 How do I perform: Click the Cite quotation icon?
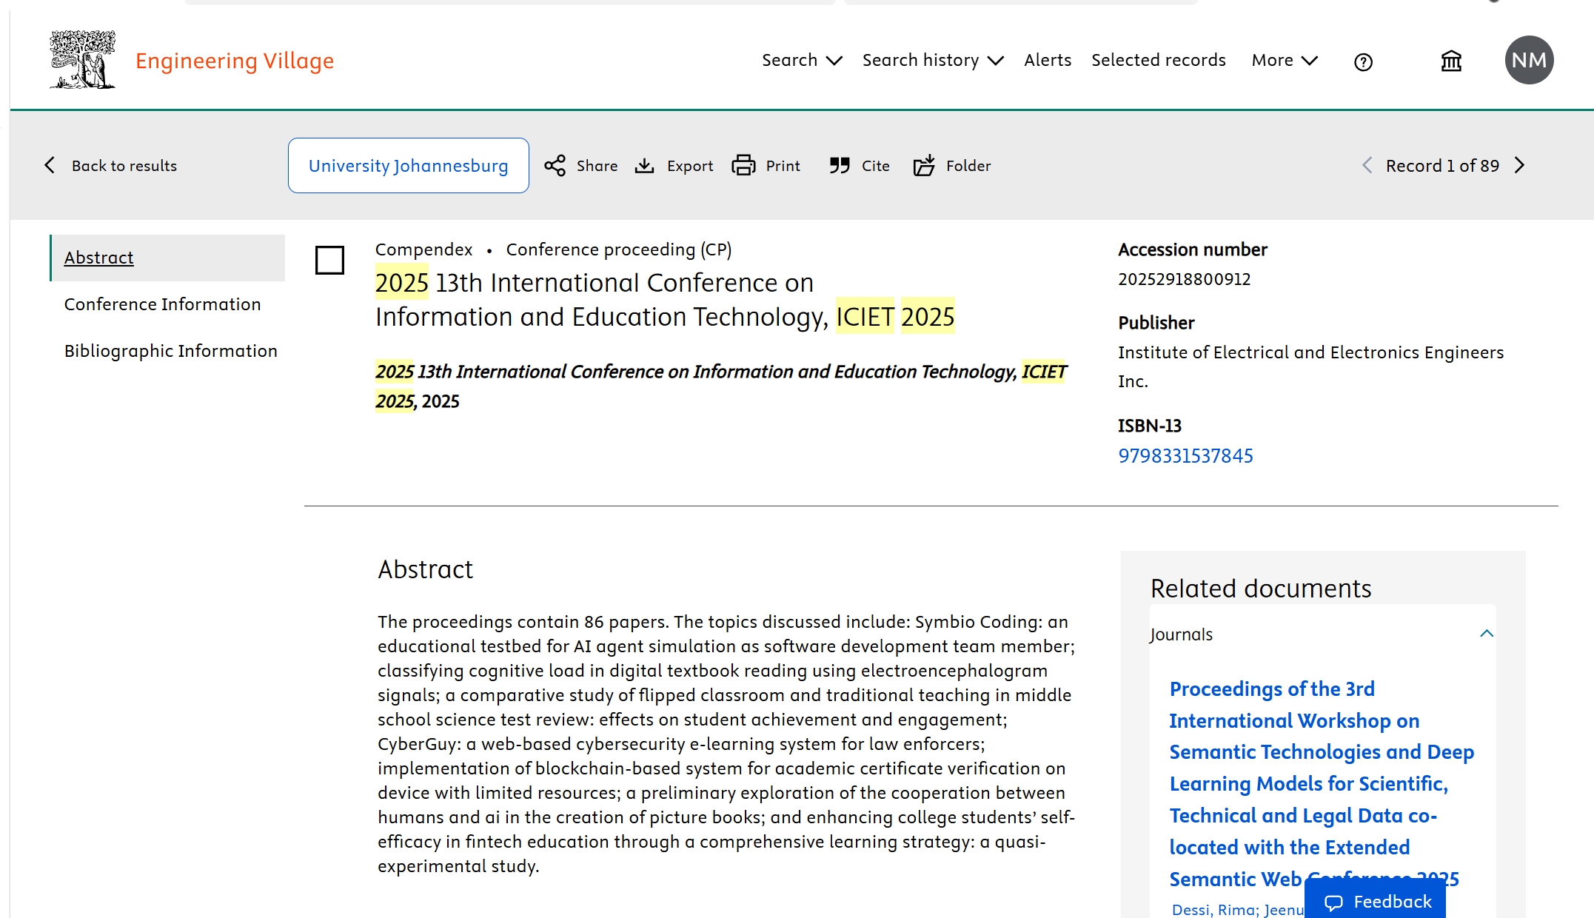(x=840, y=165)
